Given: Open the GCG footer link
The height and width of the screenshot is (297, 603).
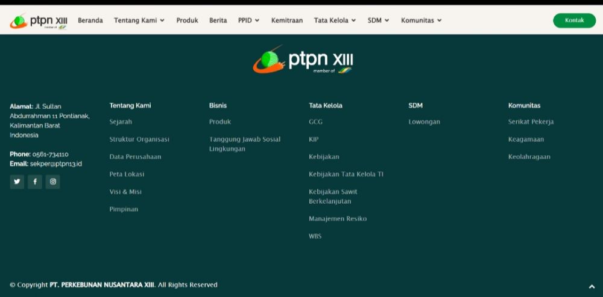Looking at the screenshot, I should [x=316, y=121].
